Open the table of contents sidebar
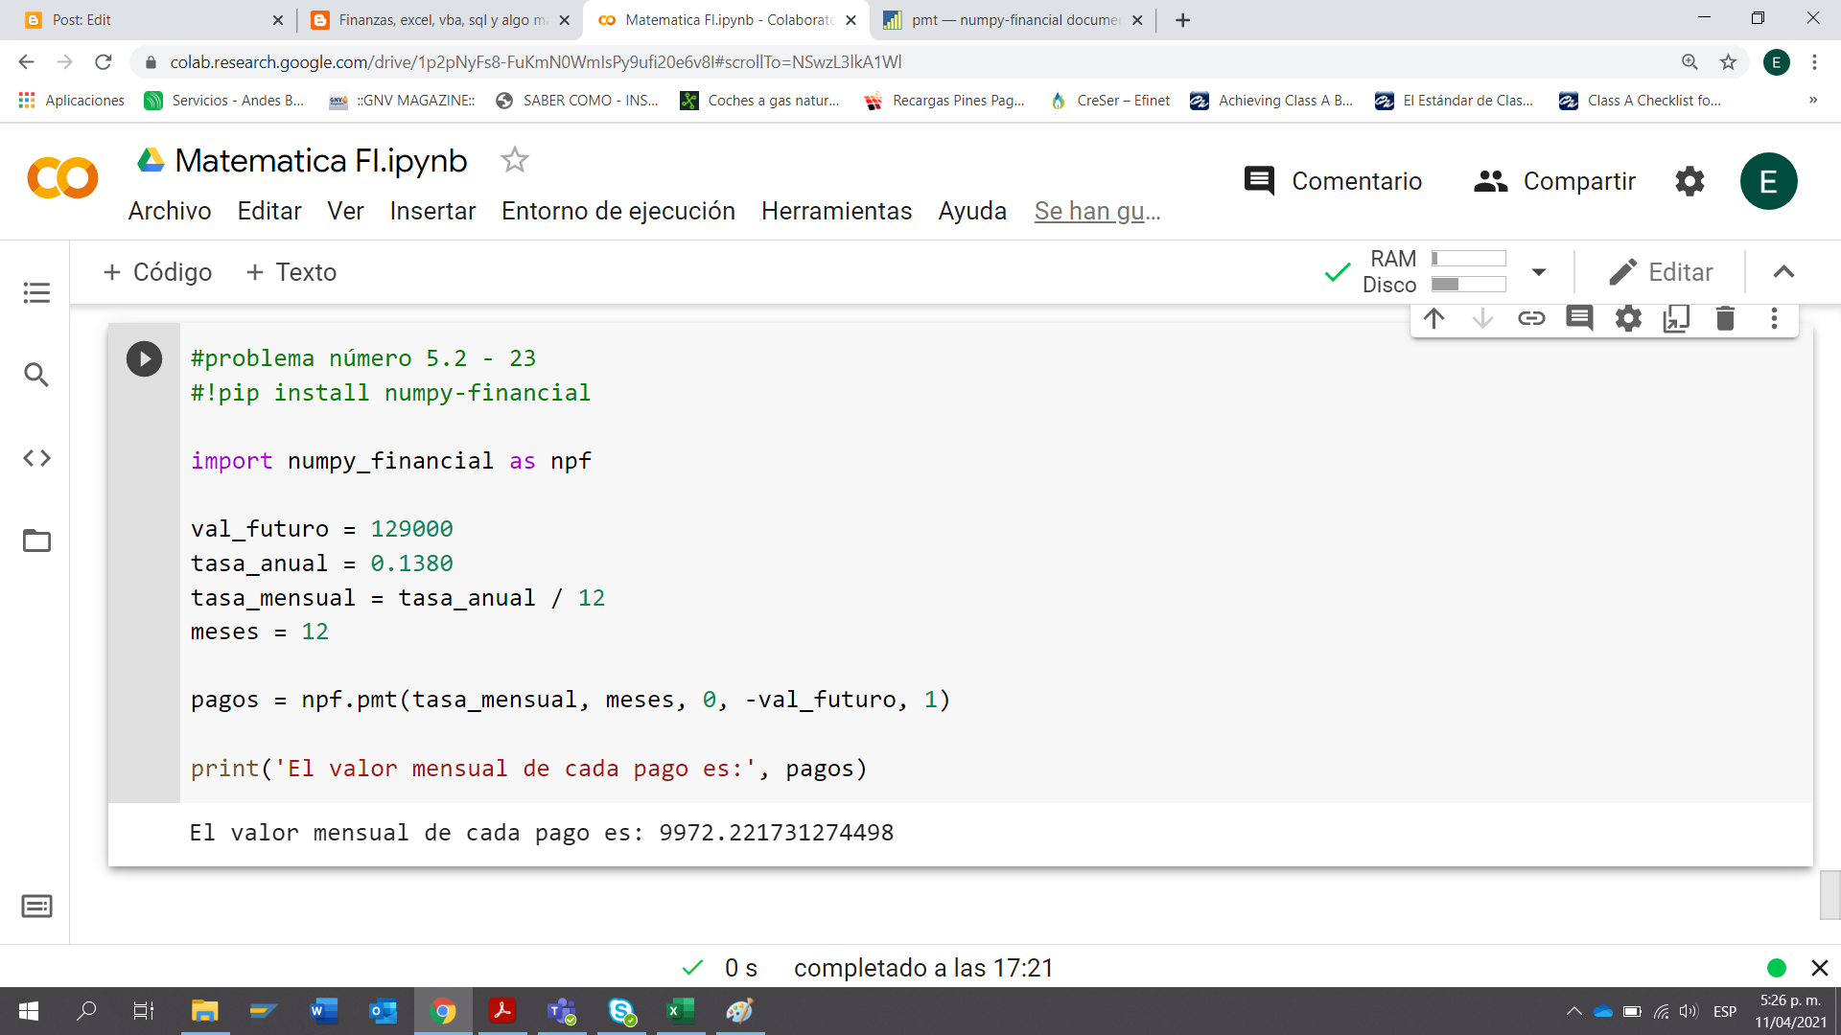The height and width of the screenshot is (1035, 1841). point(36,293)
